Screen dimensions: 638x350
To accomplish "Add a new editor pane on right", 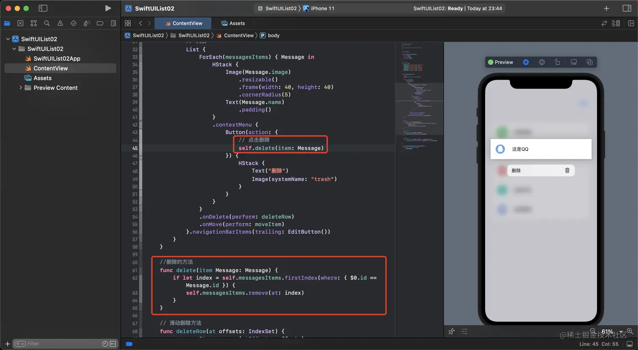I will click(x=631, y=23).
